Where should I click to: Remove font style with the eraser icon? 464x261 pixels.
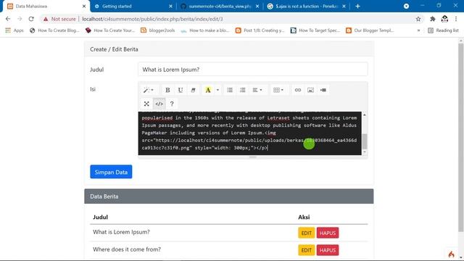click(193, 90)
